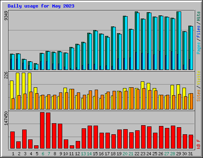Click the cyan files bar for day 1
Viewport: 203px width, 158px height.
(13, 62)
